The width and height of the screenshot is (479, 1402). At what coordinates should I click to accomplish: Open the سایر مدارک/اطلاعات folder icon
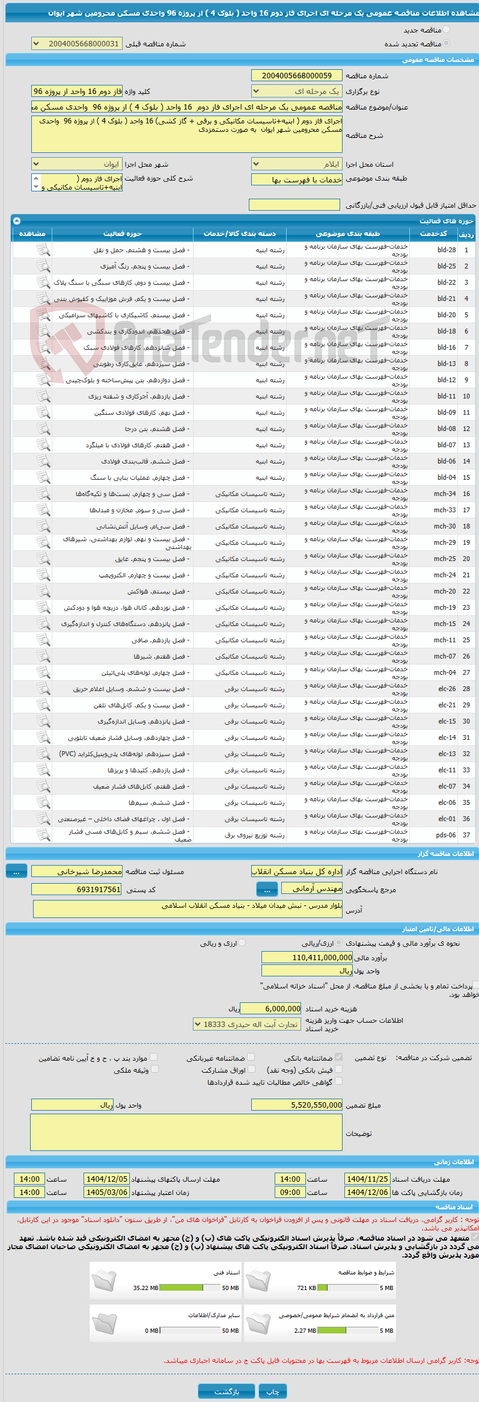click(x=105, y=1323)
